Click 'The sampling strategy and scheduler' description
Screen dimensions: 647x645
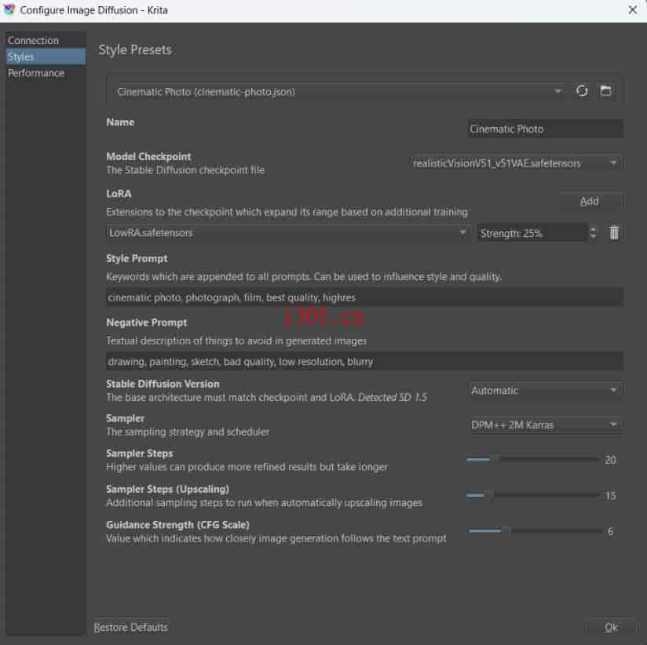(x=188, y=432)
